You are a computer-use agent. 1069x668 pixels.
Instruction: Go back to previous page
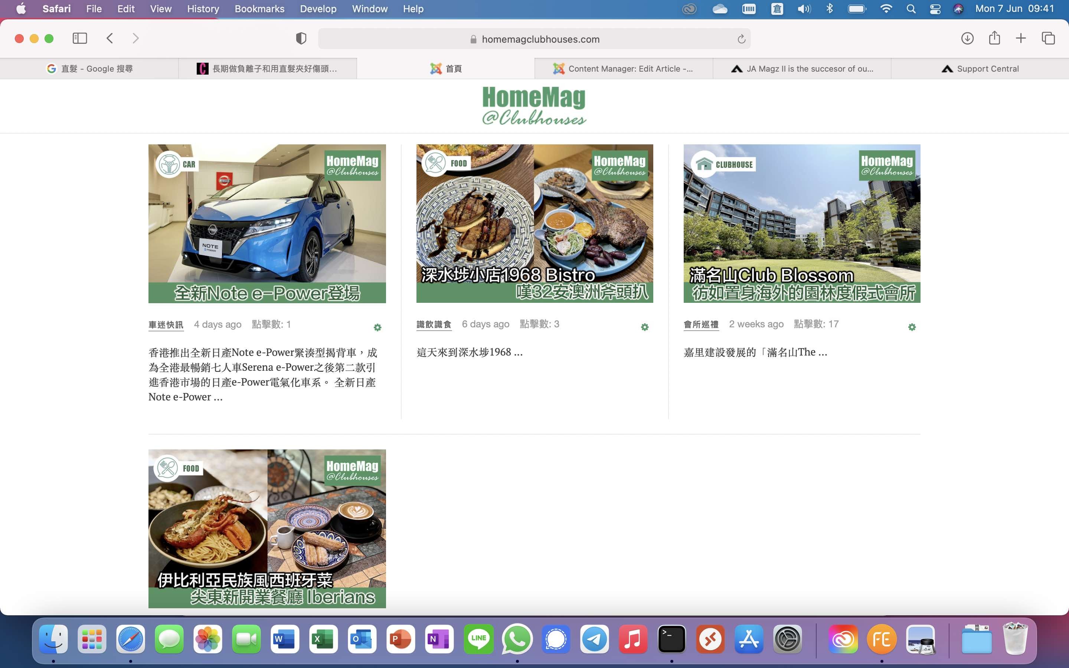pyautogui.click(x=110, y=39)
